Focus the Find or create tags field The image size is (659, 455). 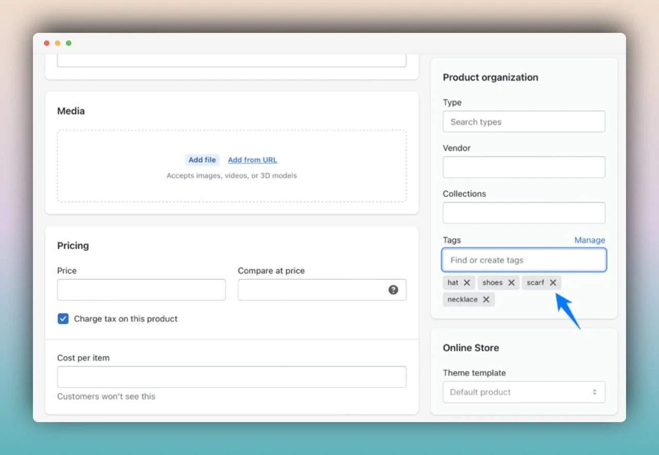[524, 260]
